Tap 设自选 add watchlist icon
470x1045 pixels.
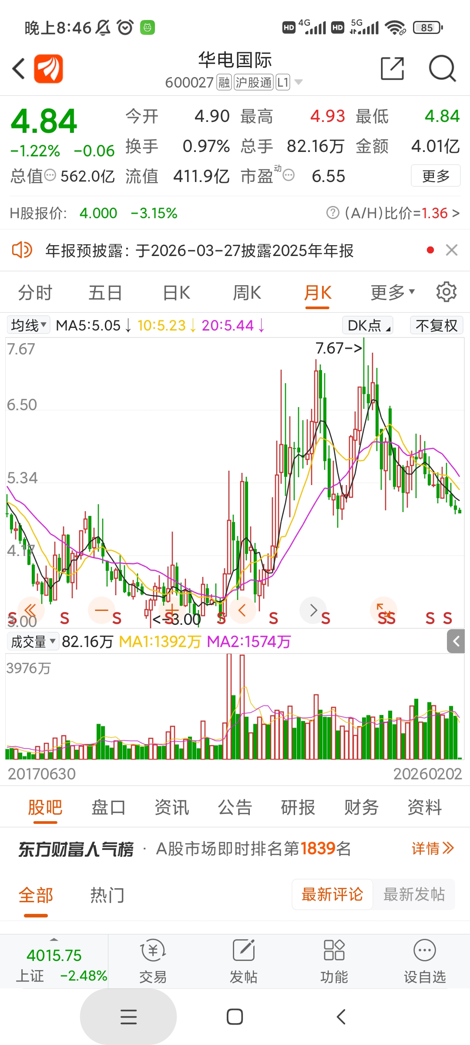(x=425, y=961)
